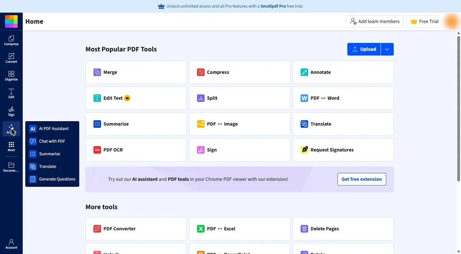Click Get free extension button

[362, 179]
